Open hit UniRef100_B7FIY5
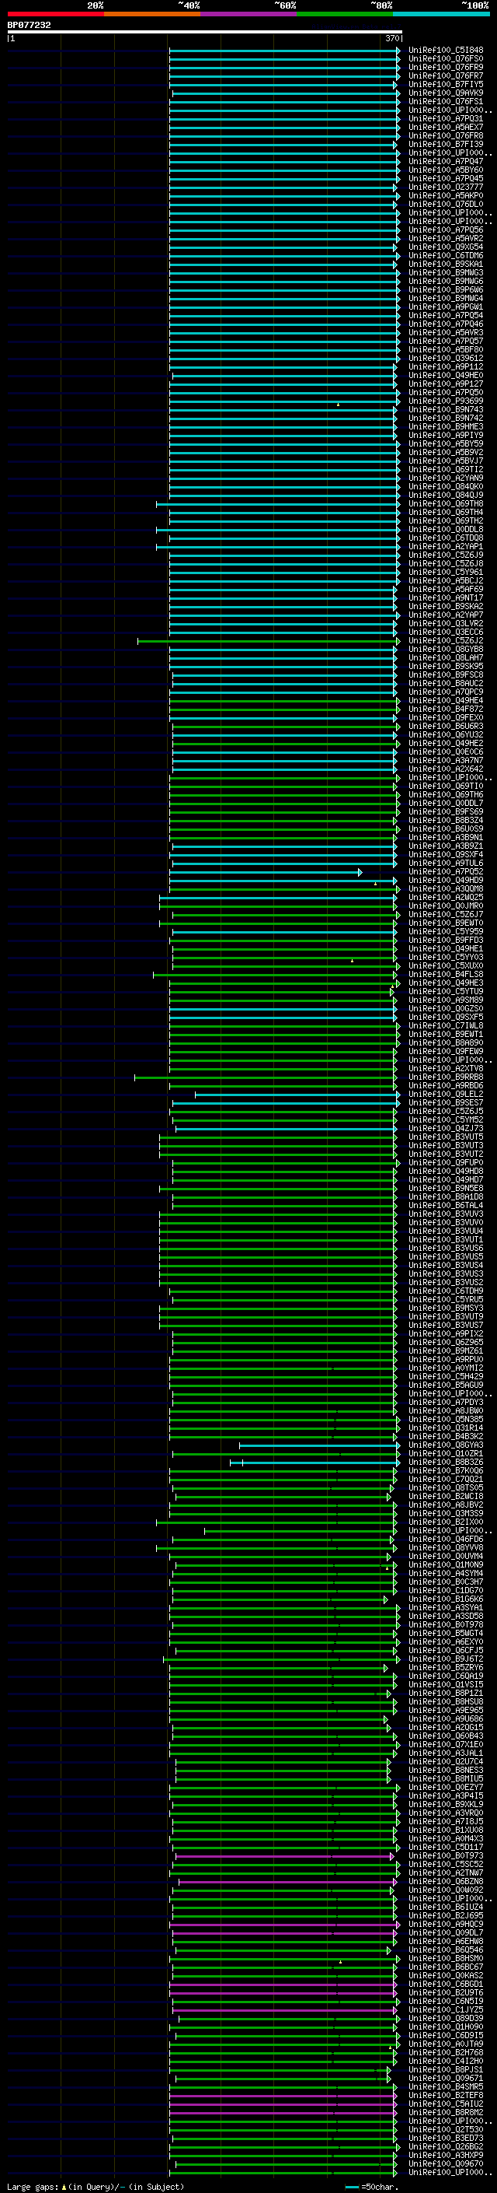The image size is (497, 2193). (x=446, y=84)
